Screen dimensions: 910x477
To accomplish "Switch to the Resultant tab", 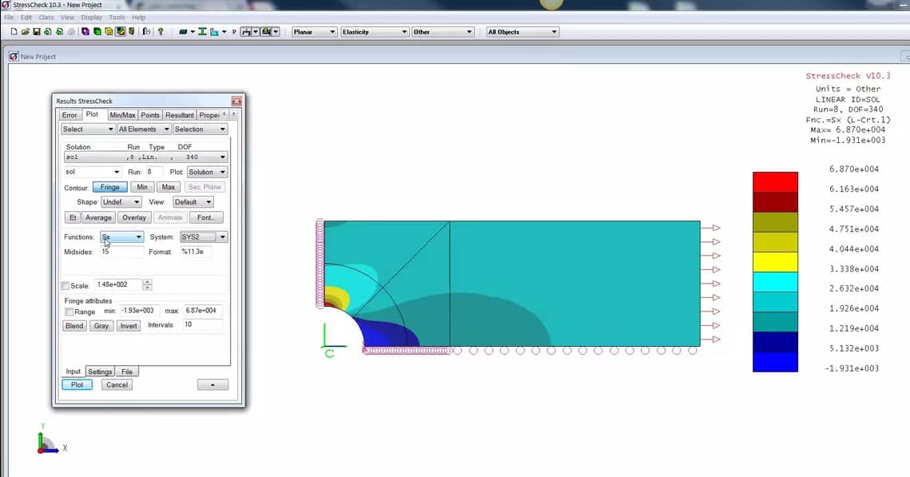I will click(179, 115).
